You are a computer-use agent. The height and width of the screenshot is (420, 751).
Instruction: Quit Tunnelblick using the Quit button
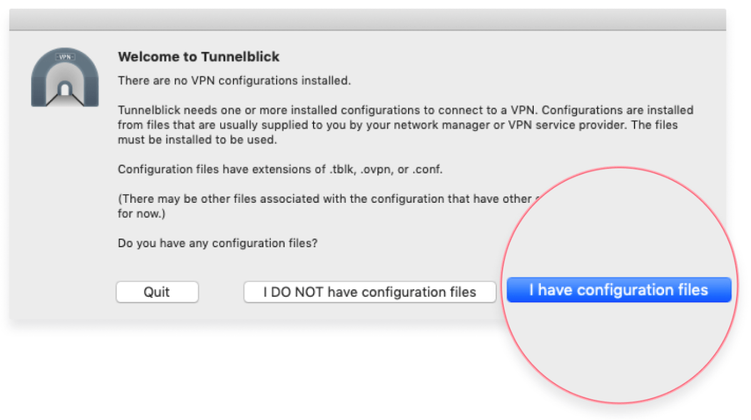coord(157,292)
